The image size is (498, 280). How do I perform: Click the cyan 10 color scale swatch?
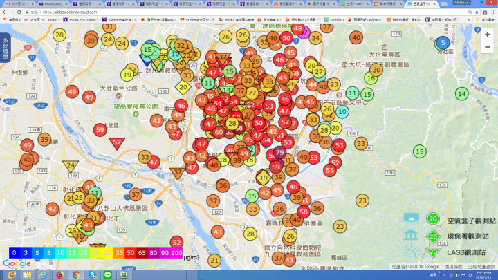[60, 253]
